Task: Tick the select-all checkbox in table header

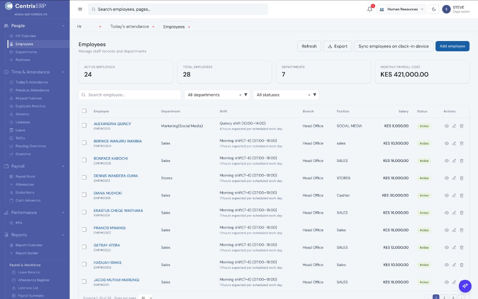Action: (84, 111)
